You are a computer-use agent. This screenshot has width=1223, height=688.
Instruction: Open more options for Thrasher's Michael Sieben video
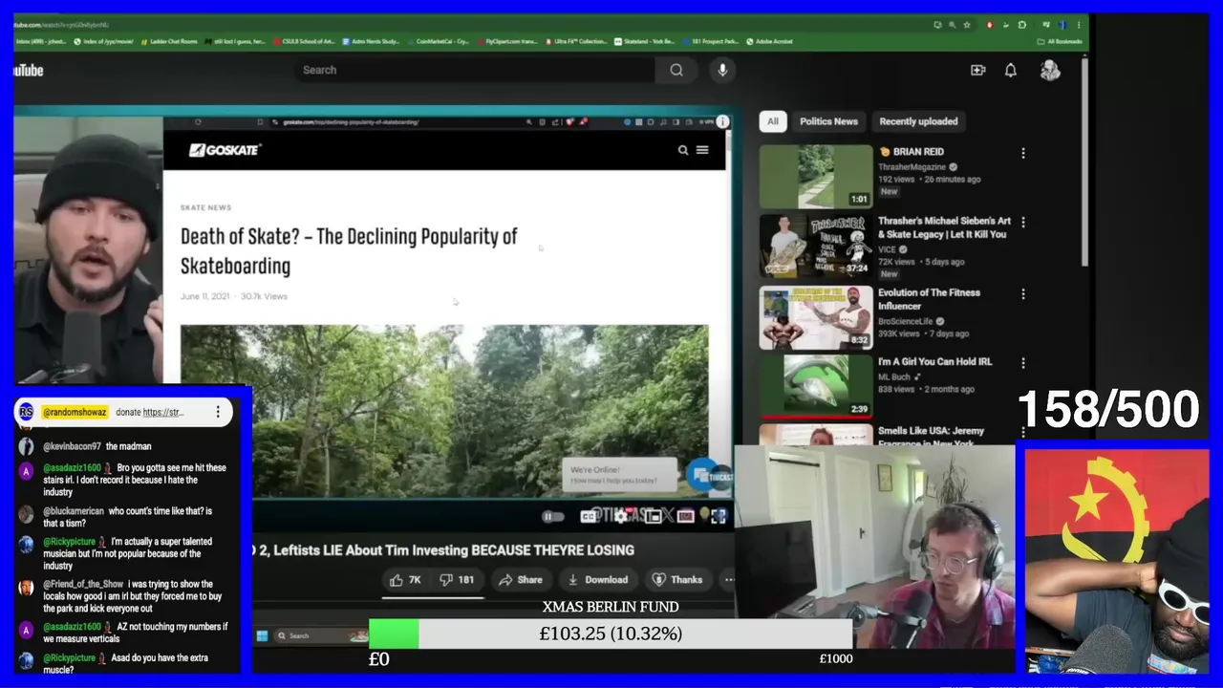tap(1022, 222)
